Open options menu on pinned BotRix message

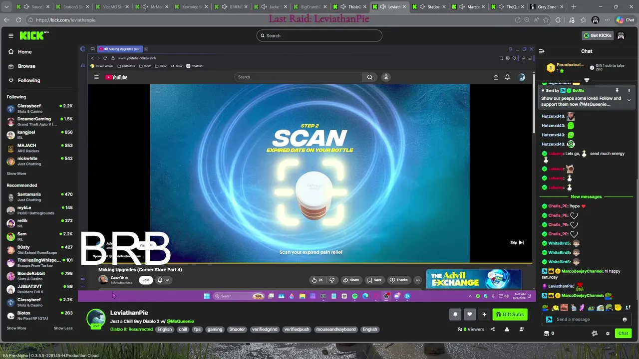pos(629,90)
